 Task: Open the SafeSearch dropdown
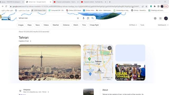[163, 25]
